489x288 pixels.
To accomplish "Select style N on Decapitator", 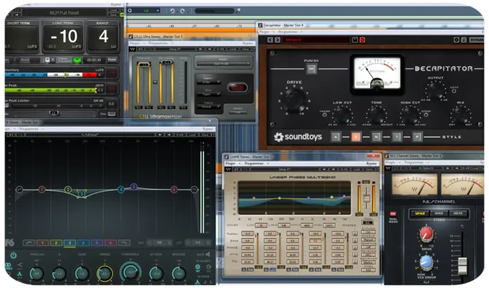I will (x=376, y=137).
